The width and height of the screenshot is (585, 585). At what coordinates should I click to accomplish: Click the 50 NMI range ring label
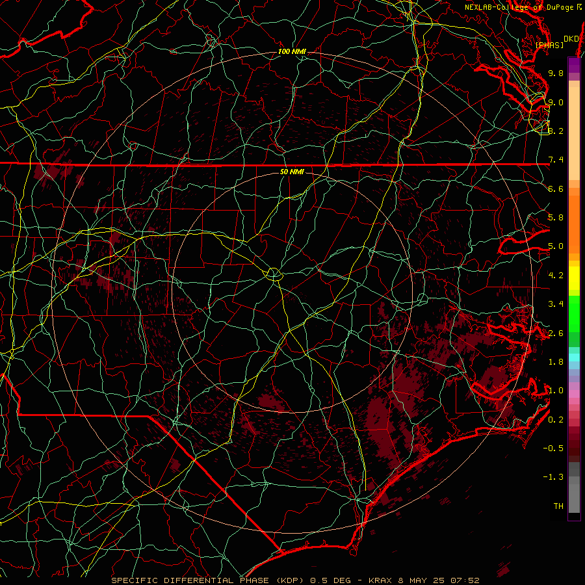point(292,172)
